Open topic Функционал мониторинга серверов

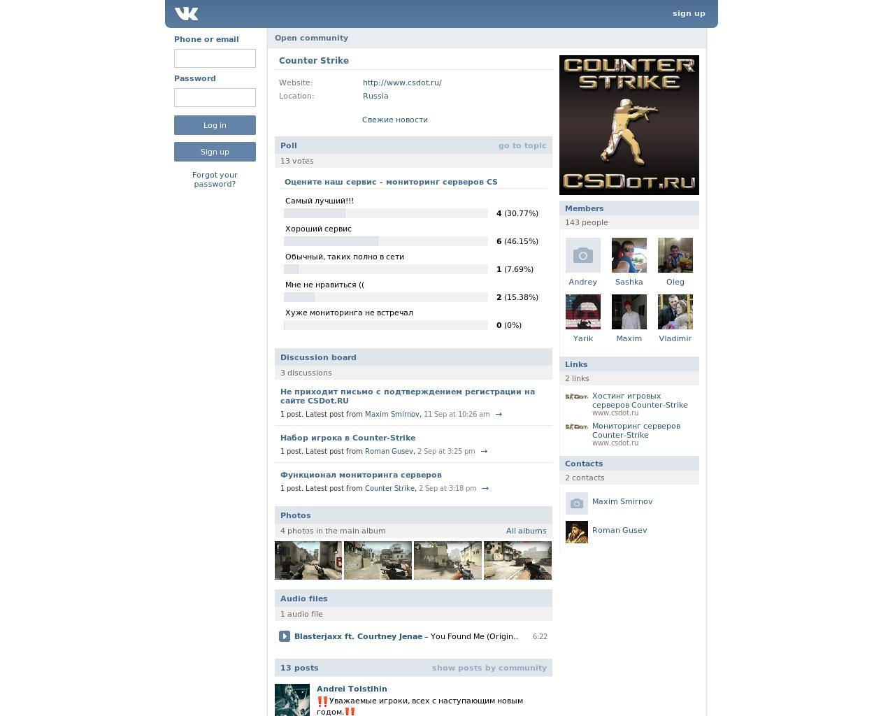tap(361, 475)
